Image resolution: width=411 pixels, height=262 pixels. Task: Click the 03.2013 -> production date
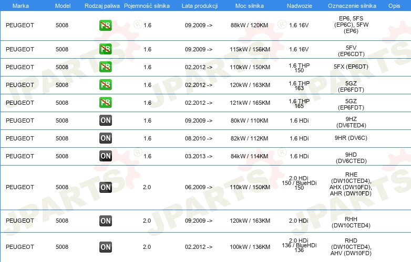[x=199, y=156]
